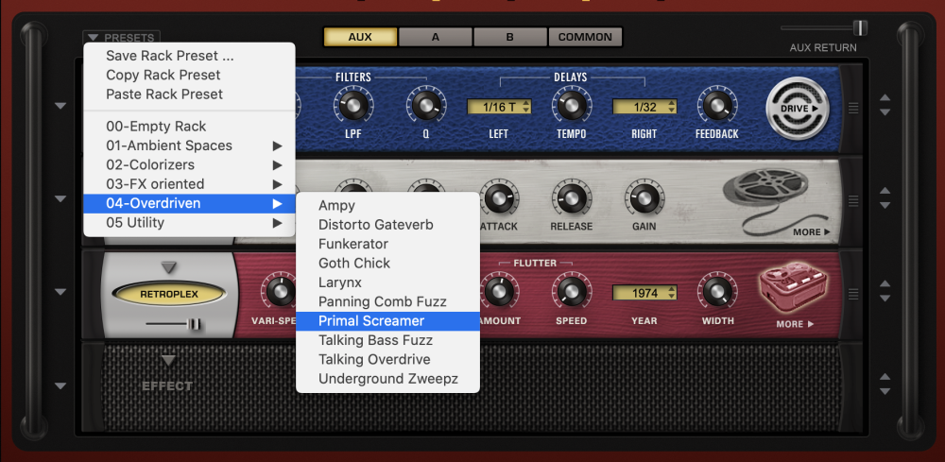Expand the 01-Ambient Spaces submenu
Viewport: 945px width, 462px height.
(189, 145)
